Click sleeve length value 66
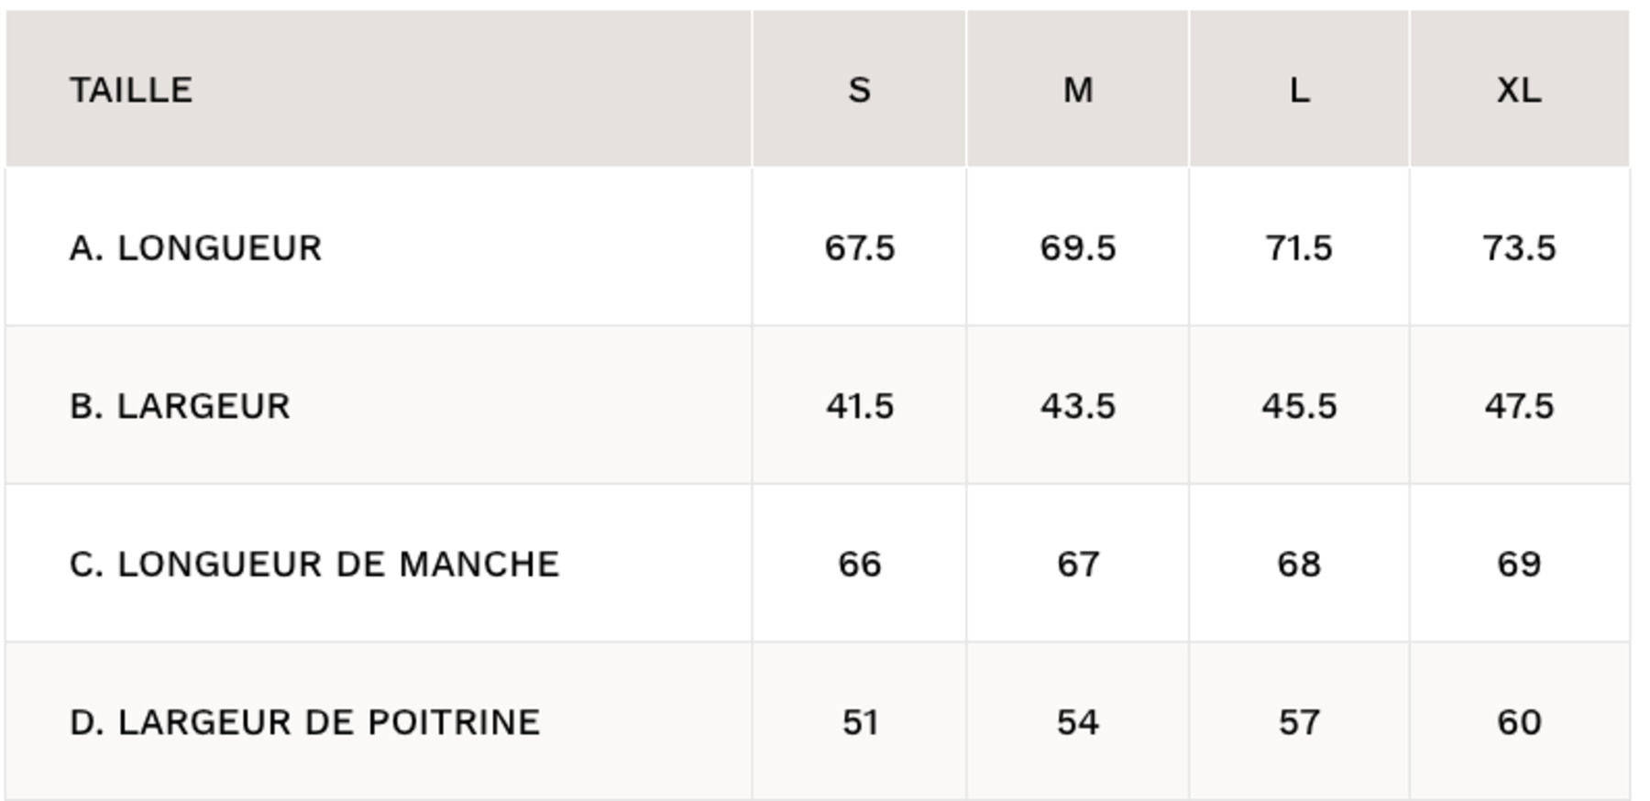The height and width of the screenshot is (801, 1650). coord(859,565)
